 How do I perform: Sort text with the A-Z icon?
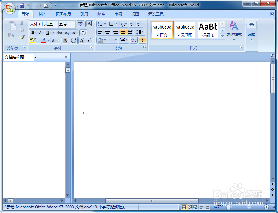(134, 40)
